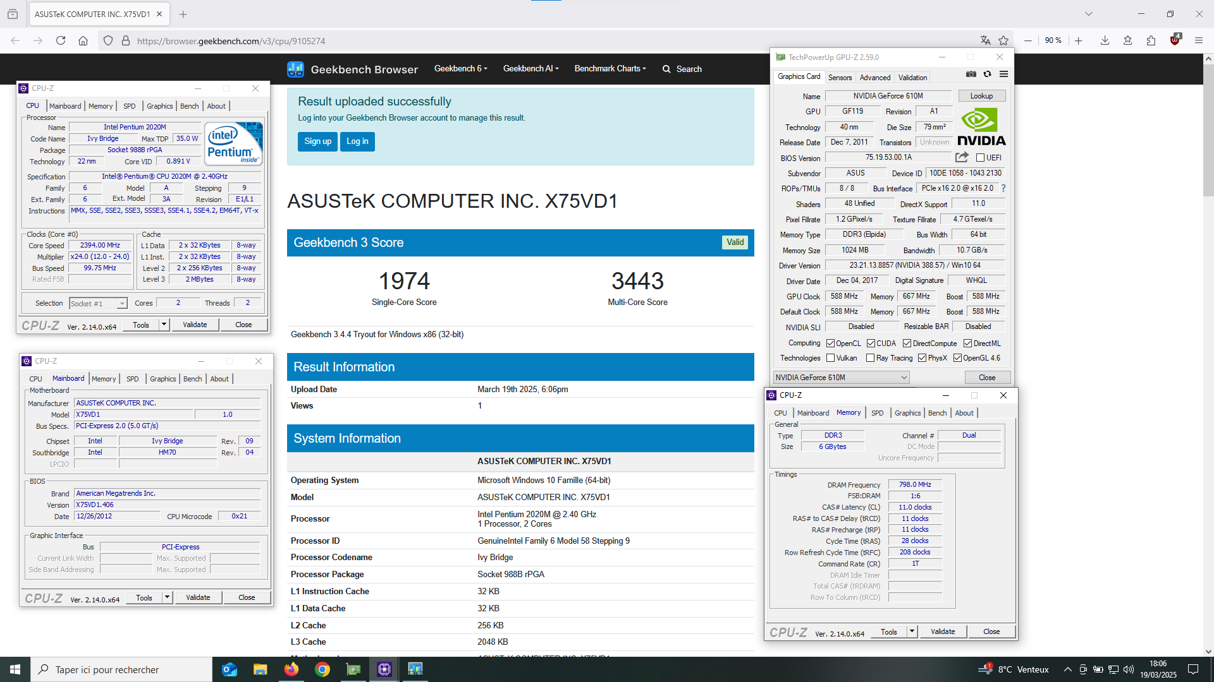Open Outlook from the taskbar
The image size is (1214, 682).
pyautogui.click(x=230, y=669)
